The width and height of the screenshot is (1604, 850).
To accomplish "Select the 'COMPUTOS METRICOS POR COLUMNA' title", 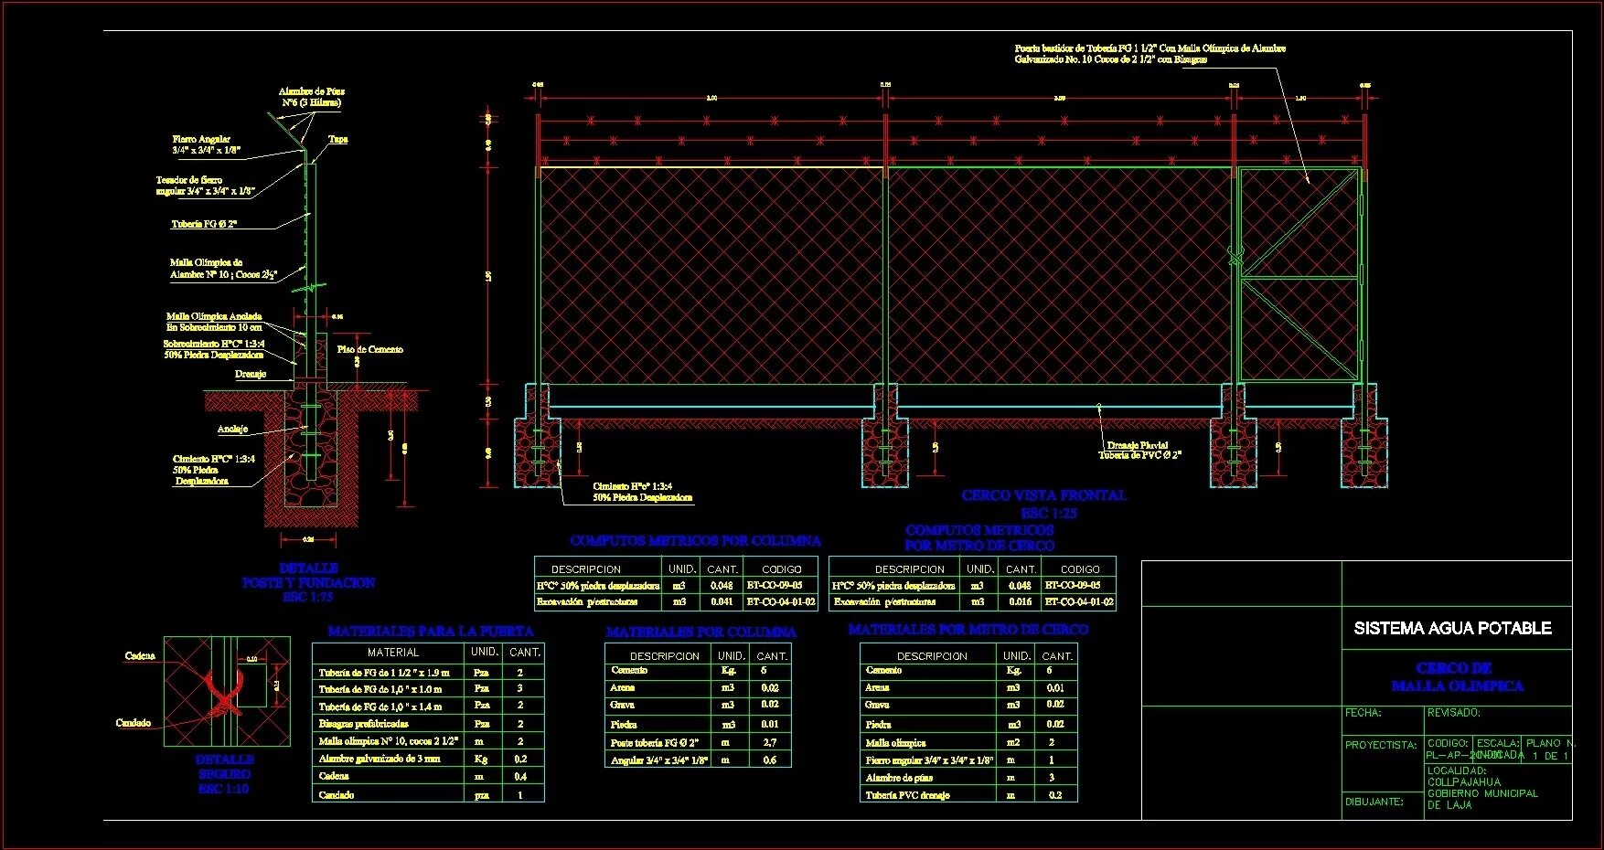I will coord(695,541).
